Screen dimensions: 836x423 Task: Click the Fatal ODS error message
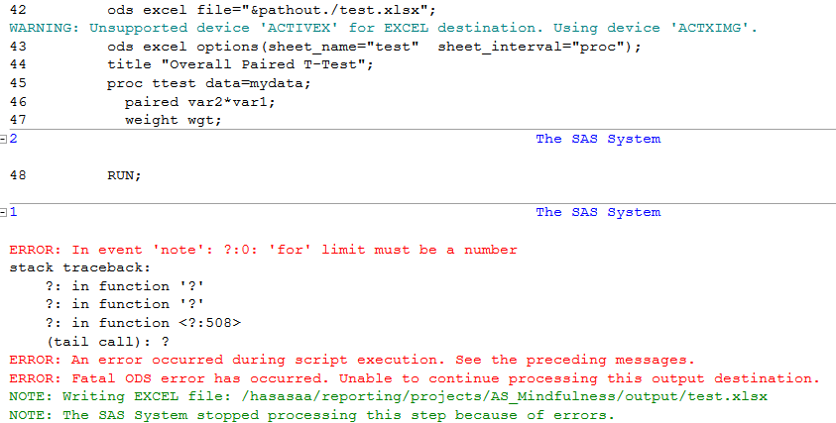[415, 378]
